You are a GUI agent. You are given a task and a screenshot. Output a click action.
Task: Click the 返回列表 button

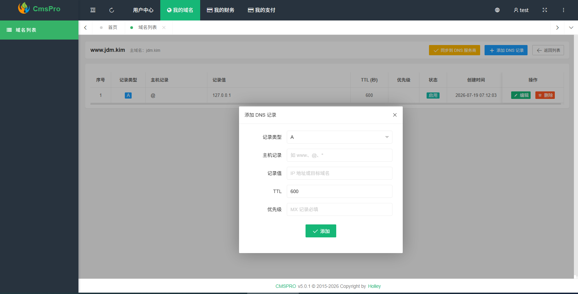(548, 50)
